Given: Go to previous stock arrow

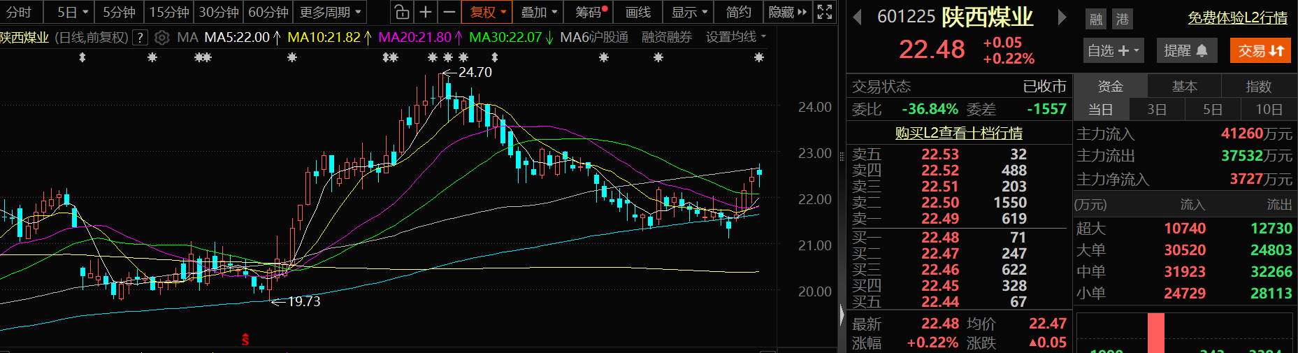Looking at the screenshot, I should 858,17.
